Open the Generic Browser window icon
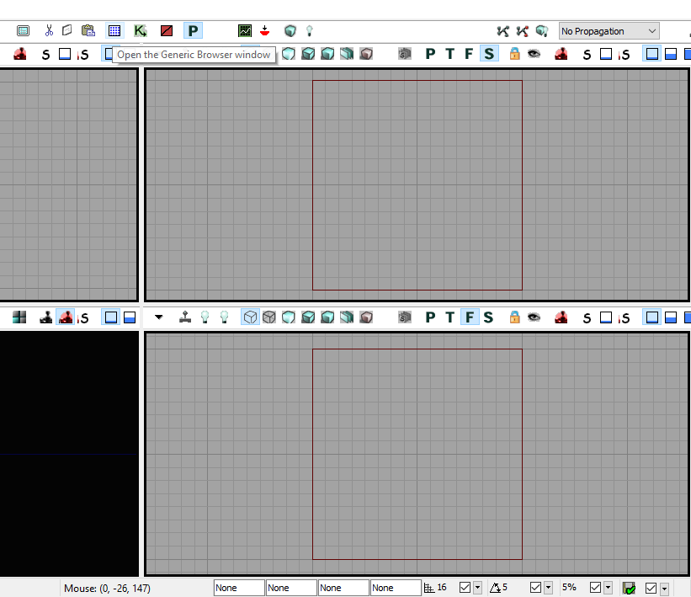This screenshot has height=597, width=691. [114, 31]
